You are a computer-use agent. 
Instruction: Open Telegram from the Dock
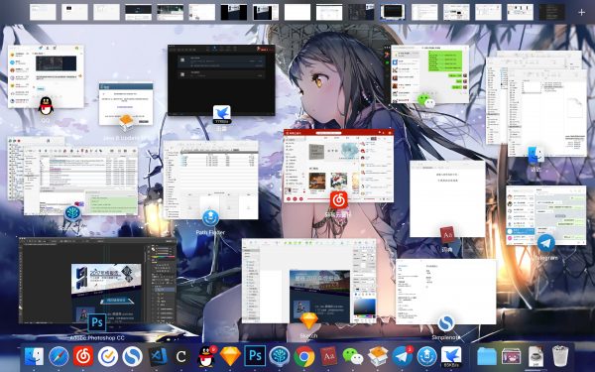403,357
